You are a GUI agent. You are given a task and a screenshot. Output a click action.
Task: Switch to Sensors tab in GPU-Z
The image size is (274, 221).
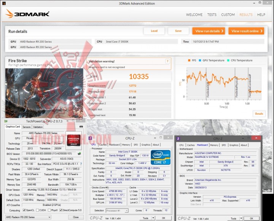coord(27,127)
